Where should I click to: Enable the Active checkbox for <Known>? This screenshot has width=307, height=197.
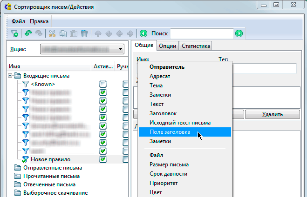102,84
